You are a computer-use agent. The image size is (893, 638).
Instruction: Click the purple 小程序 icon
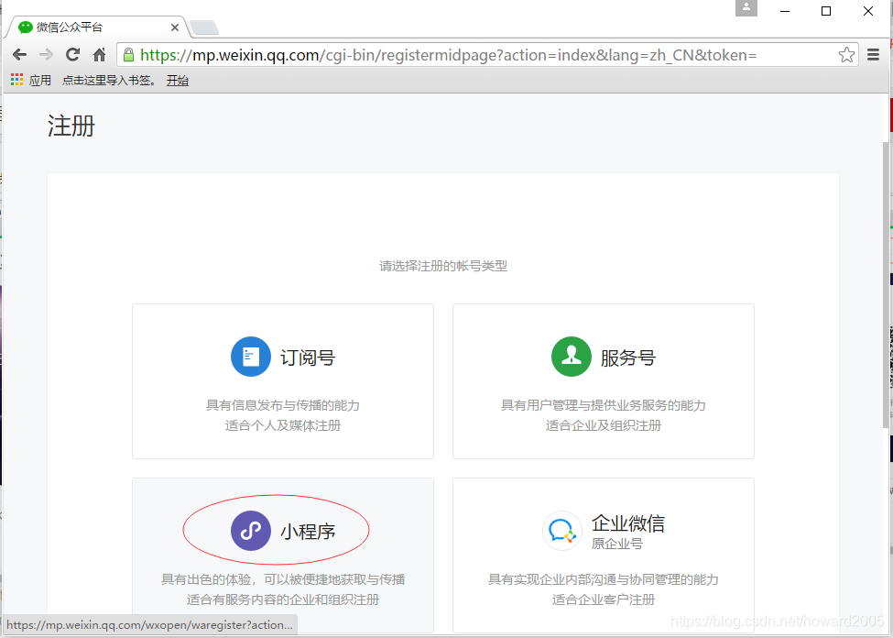[x=251, y=530]
